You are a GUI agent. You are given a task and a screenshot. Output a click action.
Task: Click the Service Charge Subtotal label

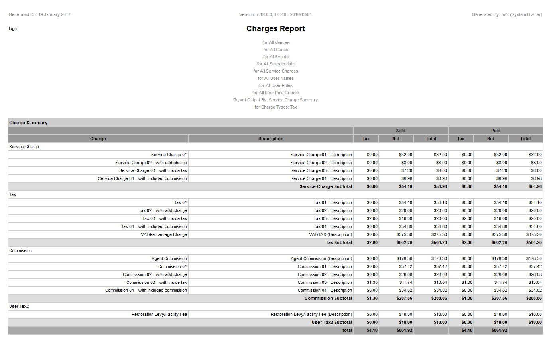click(326, 186)
